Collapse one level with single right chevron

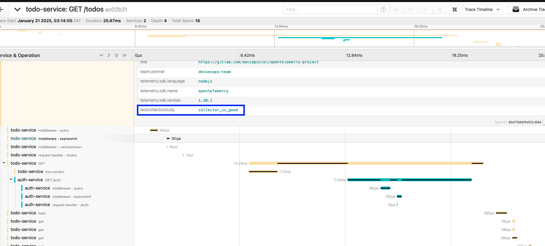109,55
